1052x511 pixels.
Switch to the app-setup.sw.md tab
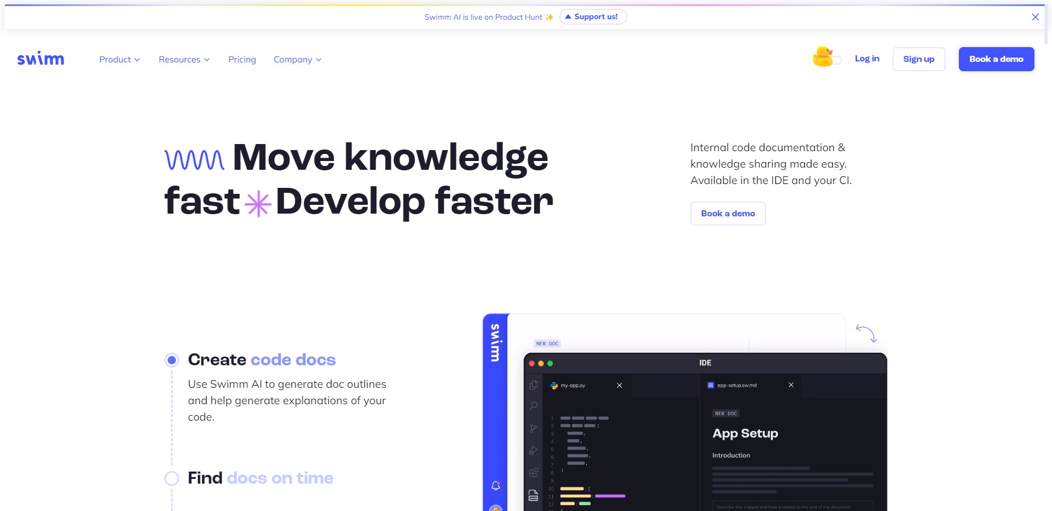(x=736, y=385)
